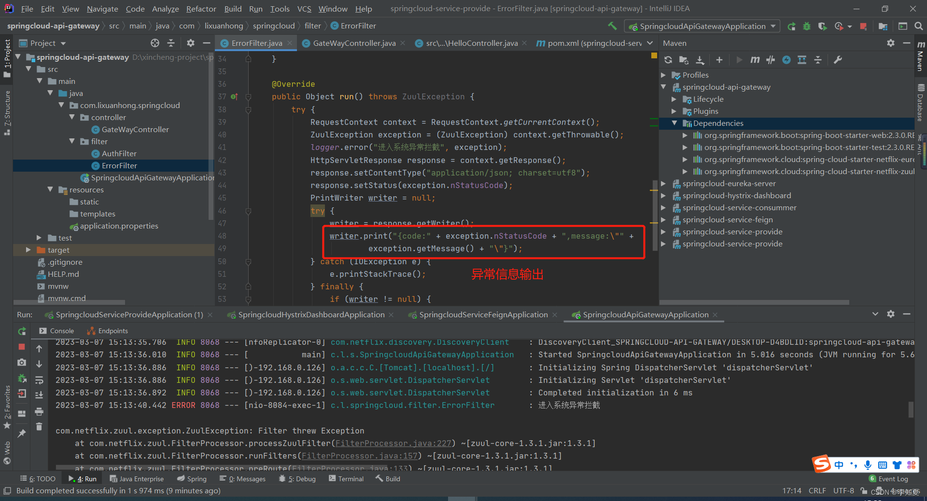The width and height of the screenshot is (927, 501).
Task: Collapse Dependencies node in Maven panel
Action: coord(674,123)
